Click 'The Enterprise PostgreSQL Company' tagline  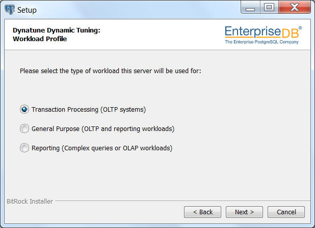click(262, 42)
